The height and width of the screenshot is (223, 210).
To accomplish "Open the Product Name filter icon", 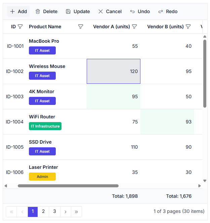I will (81, 27).
